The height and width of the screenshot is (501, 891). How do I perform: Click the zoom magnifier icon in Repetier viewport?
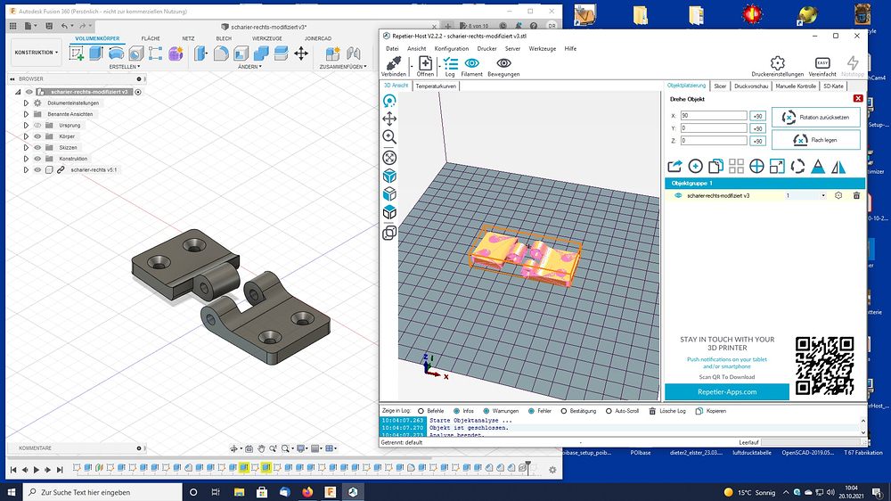click(x=389, y=136)
